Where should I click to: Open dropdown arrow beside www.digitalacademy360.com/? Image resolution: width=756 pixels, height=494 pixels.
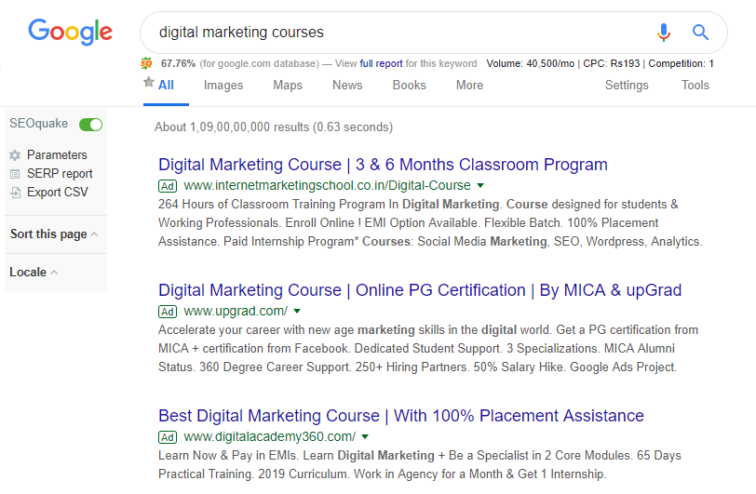[x=365, y=436]
